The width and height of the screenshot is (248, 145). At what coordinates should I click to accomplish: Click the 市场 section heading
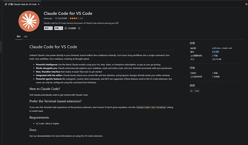[x=192, y=68]
